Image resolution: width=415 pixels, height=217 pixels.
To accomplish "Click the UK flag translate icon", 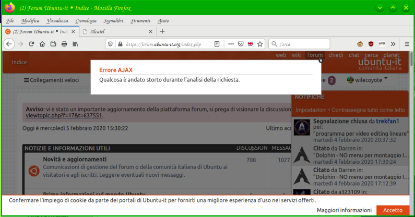I will [250, 44].
